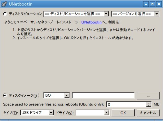The height and width of the screenshot is (121, 163).
Task: Click the ... browse file button
Action: (148, 95)
